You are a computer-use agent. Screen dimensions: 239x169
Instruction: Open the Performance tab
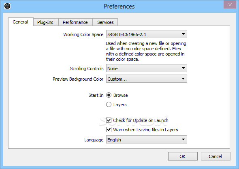tap(75, 22)
